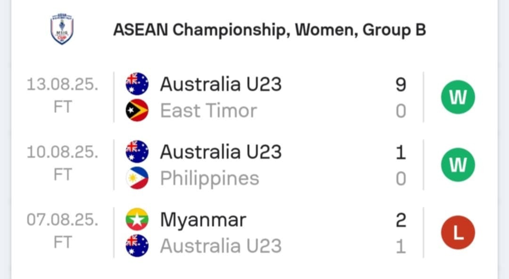
Task: Click the East Timor flag icon
Action: point(137,111)
